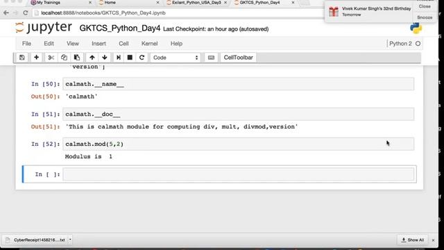The width and height of the screenshot is (444, 250).
Task: Click the save and checkpoint icon
Action: coord(22,58)
